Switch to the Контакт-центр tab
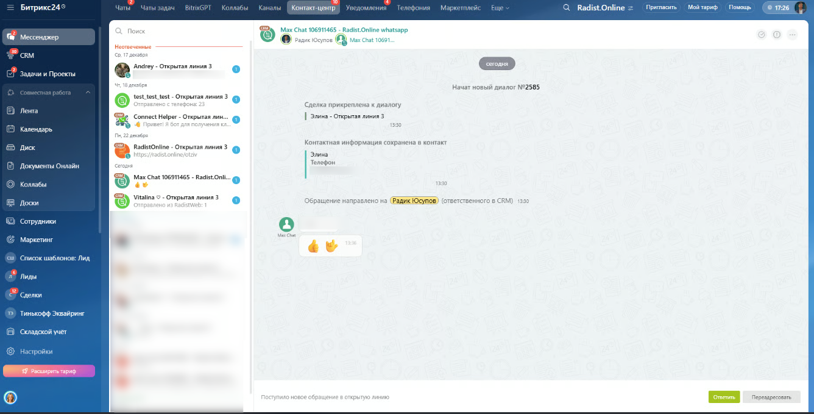This screenshot has height=414, width=814. [313, 8]
